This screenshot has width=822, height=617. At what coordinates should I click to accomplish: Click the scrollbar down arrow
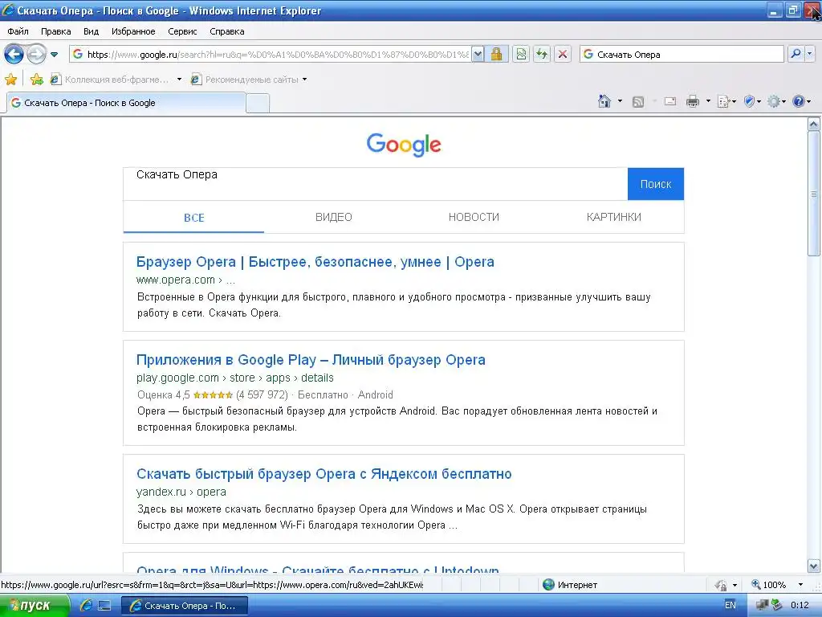(x=814, y=566)
